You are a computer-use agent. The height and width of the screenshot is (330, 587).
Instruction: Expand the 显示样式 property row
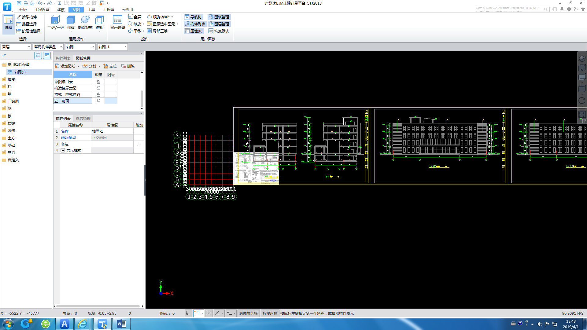pyautogui.click(x=63, y=150)
